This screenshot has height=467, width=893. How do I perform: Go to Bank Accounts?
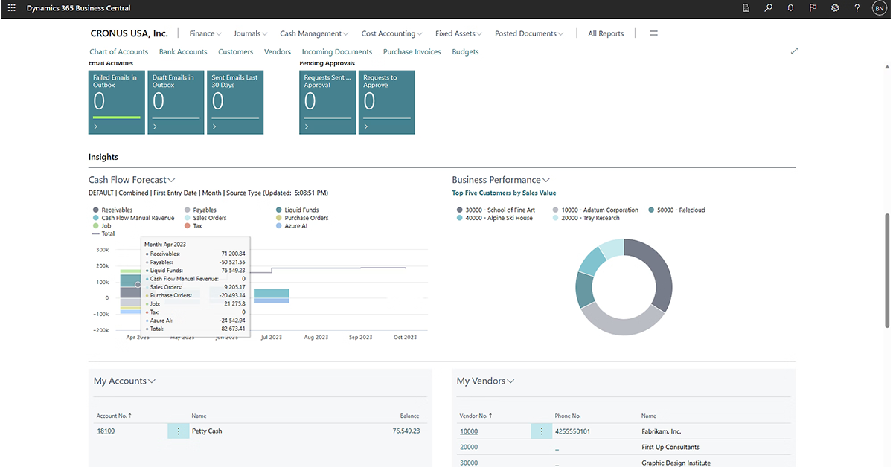coord(183,52)
